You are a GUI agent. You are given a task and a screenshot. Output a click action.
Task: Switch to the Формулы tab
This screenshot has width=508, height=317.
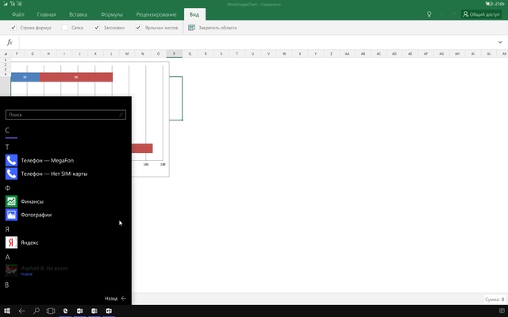click(111, 14)
